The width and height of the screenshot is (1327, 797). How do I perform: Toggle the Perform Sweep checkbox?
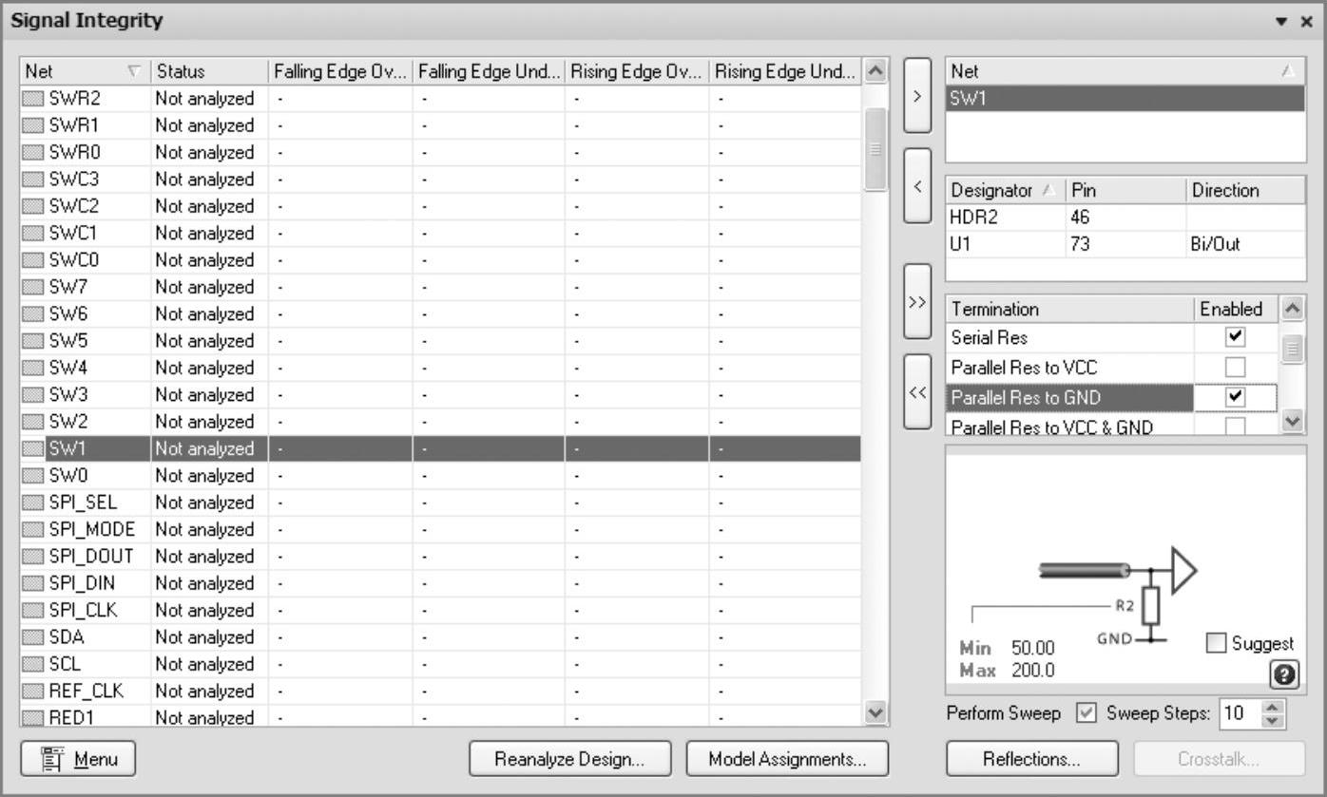[x=1086, y=712]
